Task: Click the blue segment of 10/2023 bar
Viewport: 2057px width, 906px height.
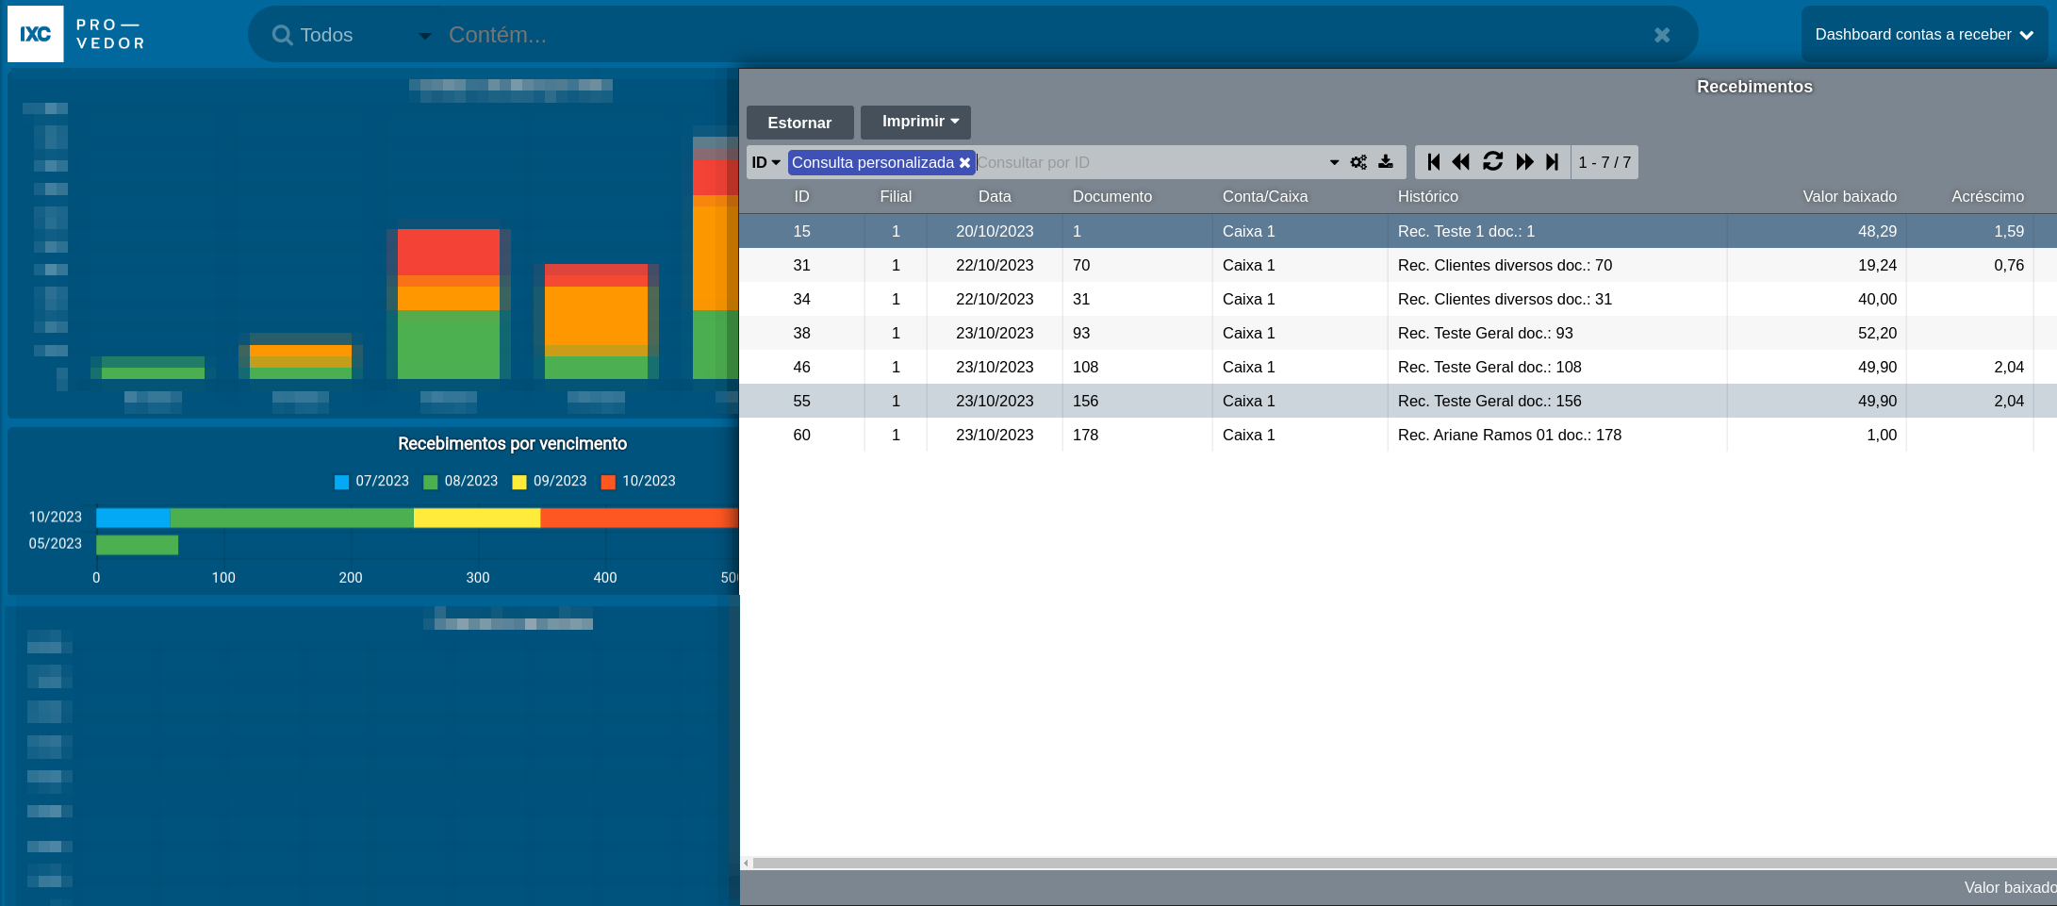Action: [x=133, y=518]
